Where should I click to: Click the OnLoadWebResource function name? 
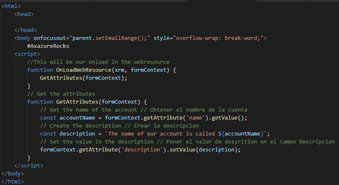[x=84, y=70]
